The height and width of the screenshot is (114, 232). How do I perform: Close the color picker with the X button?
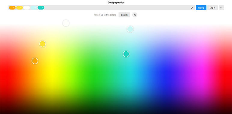[x=135, y=15]
